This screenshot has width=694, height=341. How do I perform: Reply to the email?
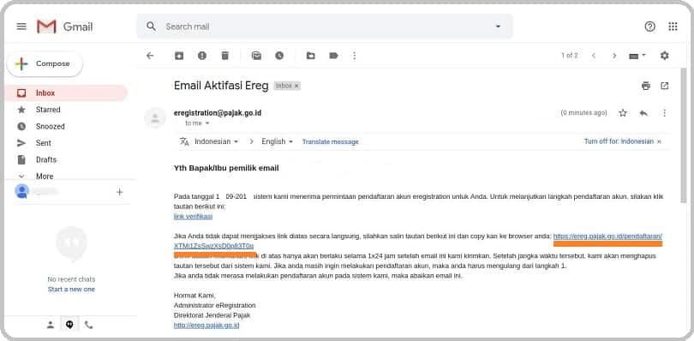643,113
